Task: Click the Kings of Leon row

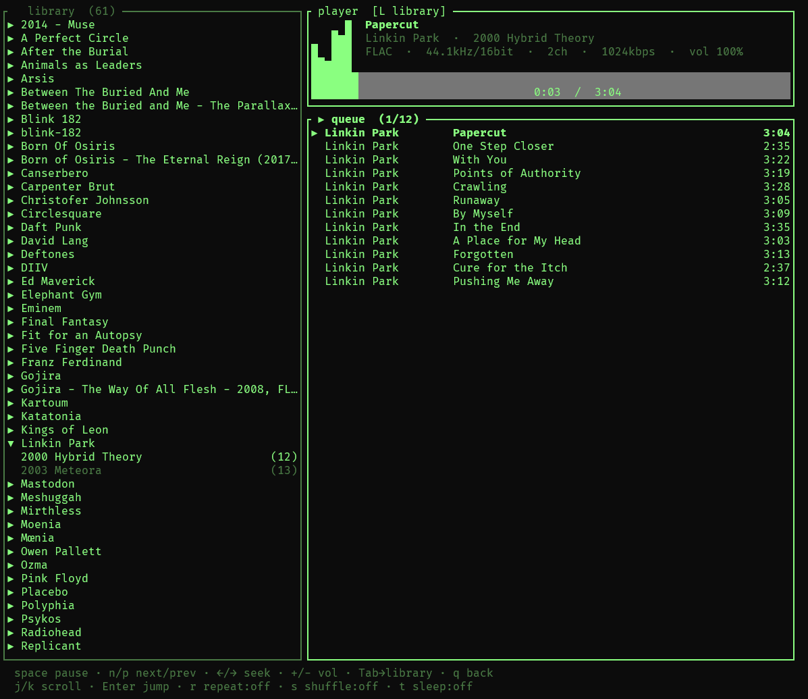Action: pos(153,430)
